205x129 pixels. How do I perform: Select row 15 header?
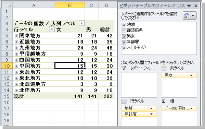[x=7, y=96]
